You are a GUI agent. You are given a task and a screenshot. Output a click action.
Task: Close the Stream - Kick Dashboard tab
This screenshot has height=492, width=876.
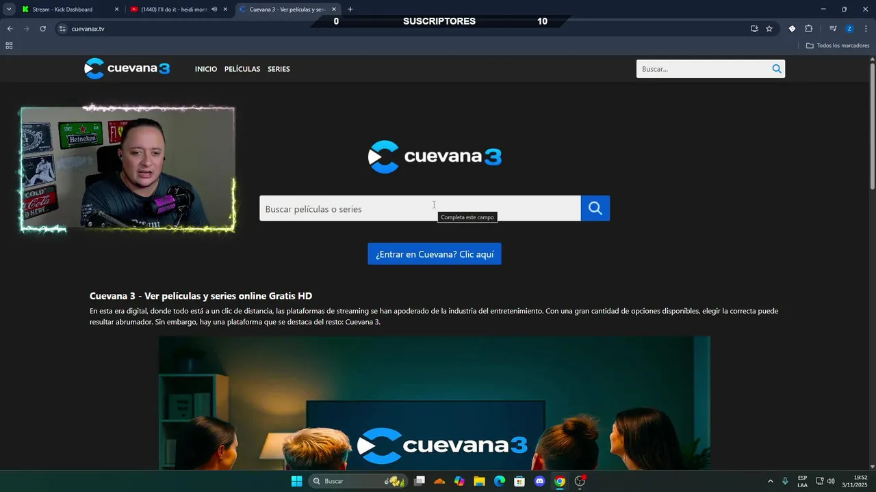(116, 10)
